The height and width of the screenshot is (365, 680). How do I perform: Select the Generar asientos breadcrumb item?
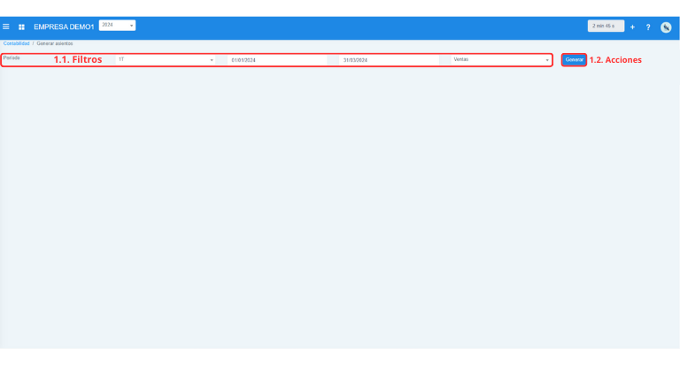pos(55,43)
